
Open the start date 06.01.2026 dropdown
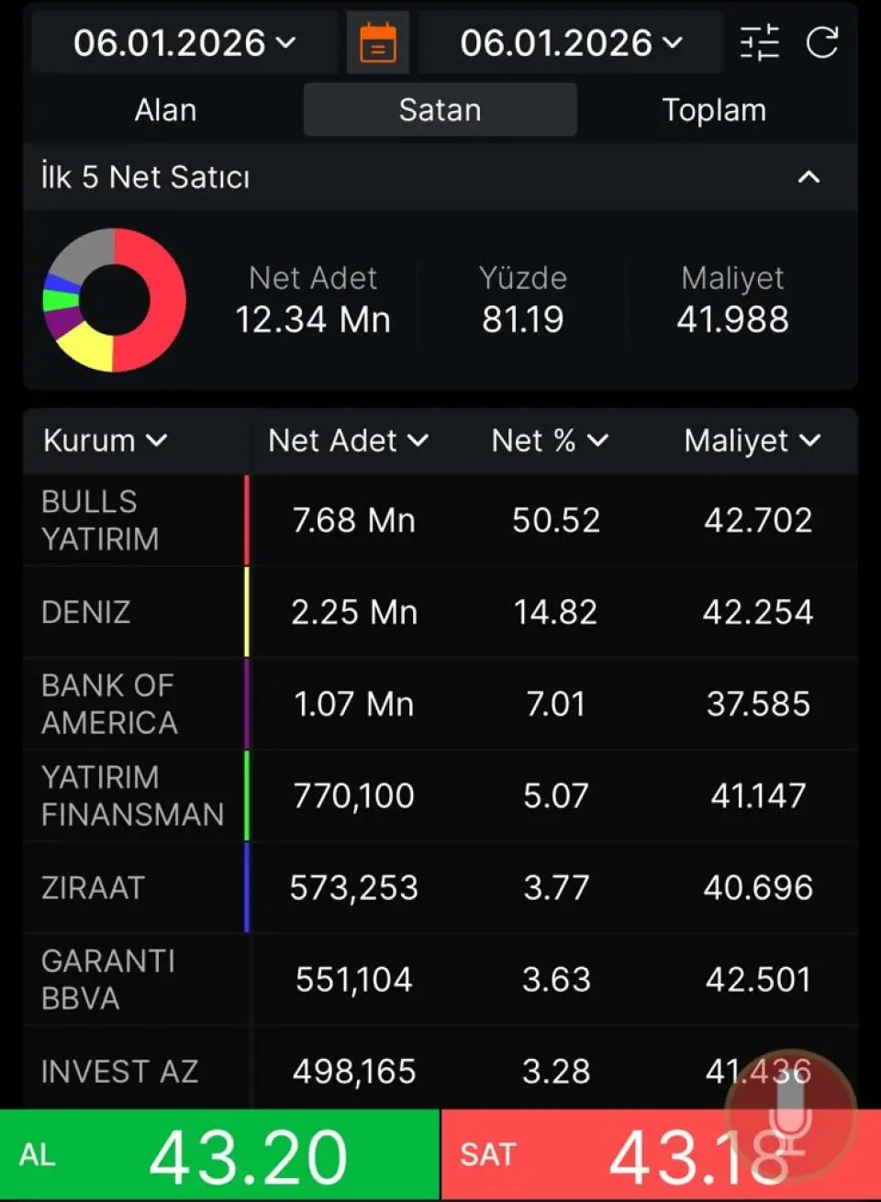point(184,43)
